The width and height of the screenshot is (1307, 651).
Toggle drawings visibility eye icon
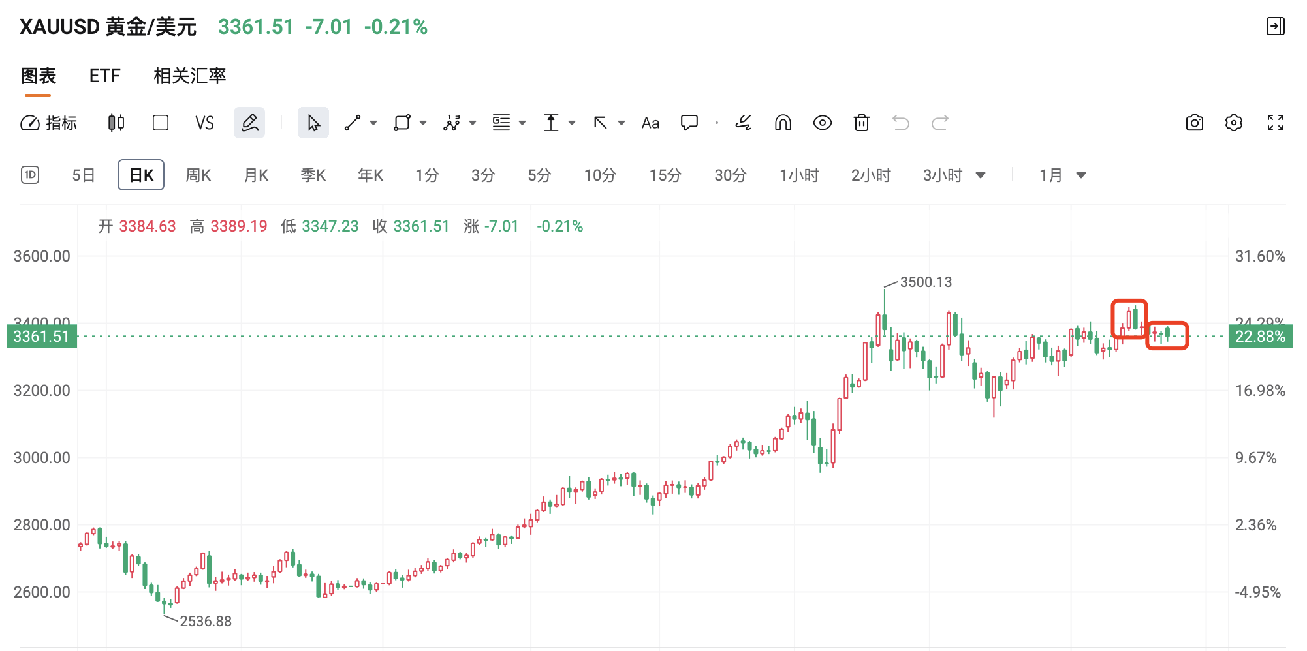tap(823, 123)
